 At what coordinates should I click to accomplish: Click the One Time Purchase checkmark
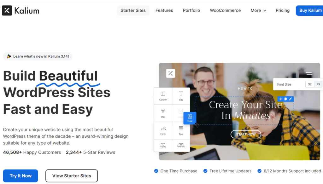click(156, 171)
